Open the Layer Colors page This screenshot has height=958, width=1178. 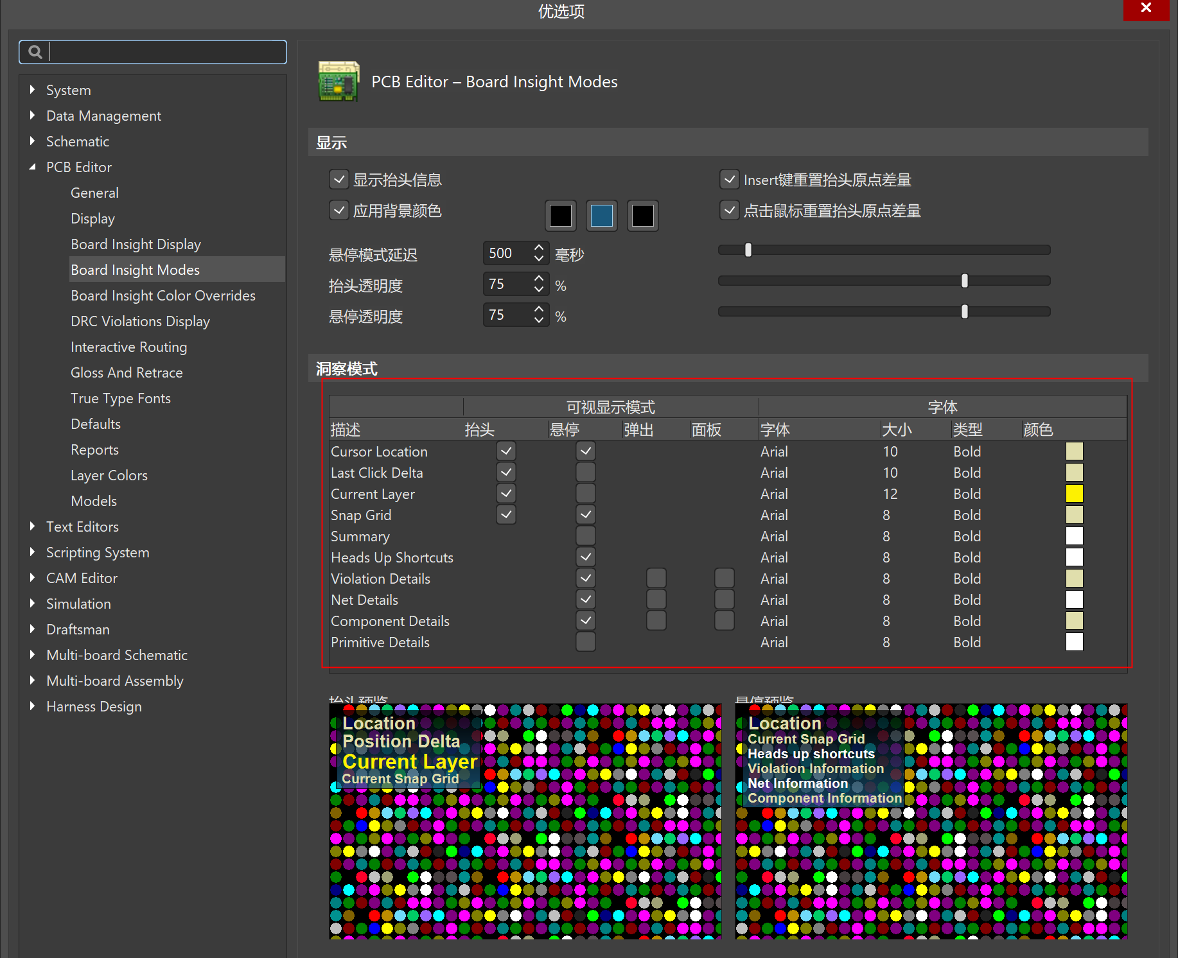tap(109, 475)
